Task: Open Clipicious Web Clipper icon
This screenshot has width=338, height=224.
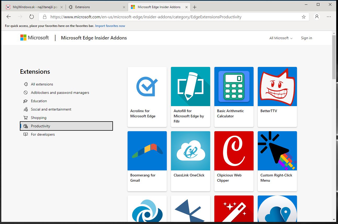Action: tap(234, 151)
